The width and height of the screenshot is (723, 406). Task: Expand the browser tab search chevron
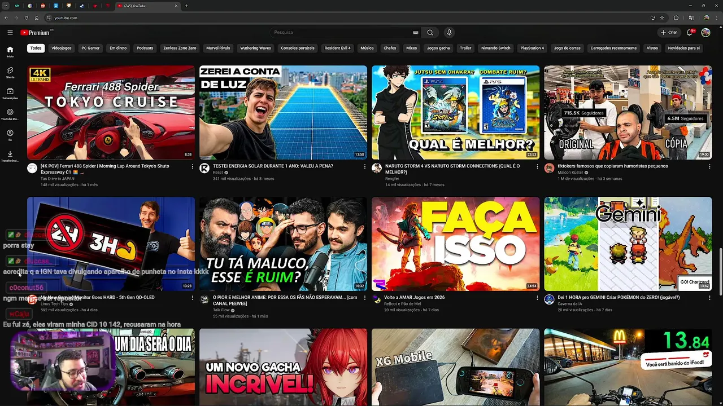tap(6, 6)
